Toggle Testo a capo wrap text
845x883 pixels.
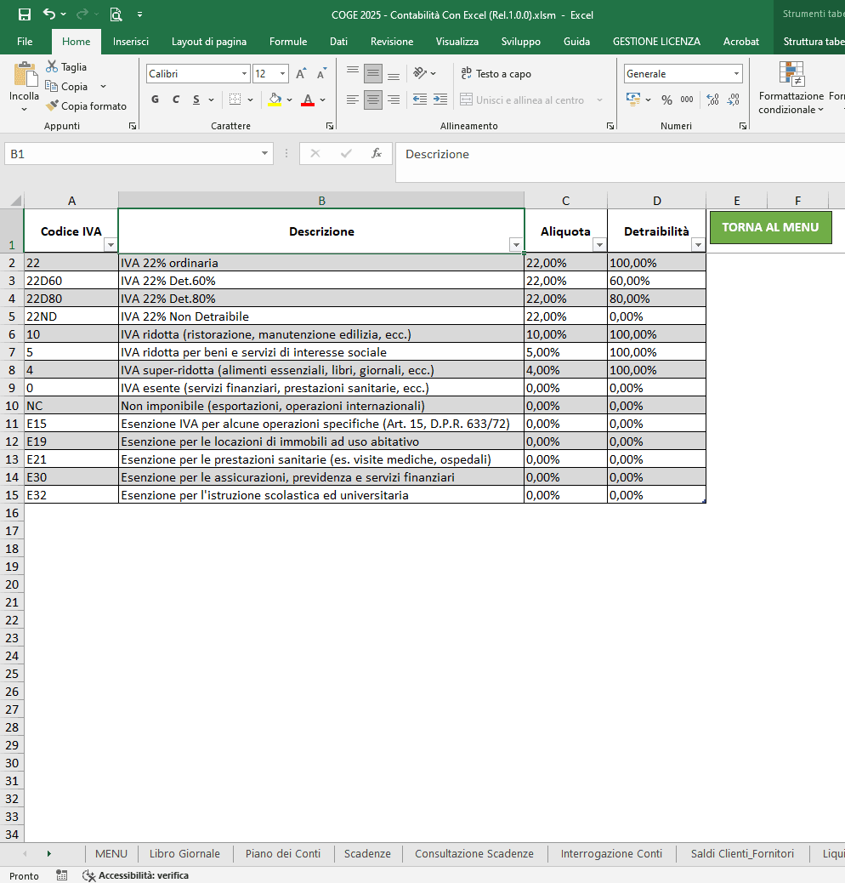(x=496, y=74)
